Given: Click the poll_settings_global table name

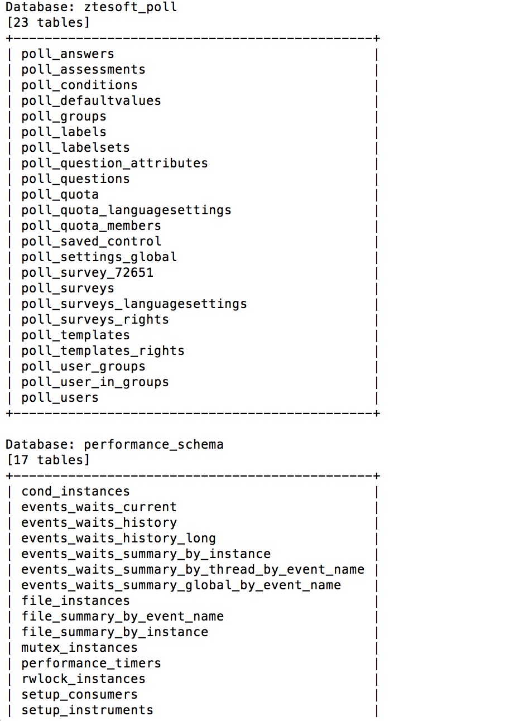Looking at the screenshot, I should [x=99, y=257].
